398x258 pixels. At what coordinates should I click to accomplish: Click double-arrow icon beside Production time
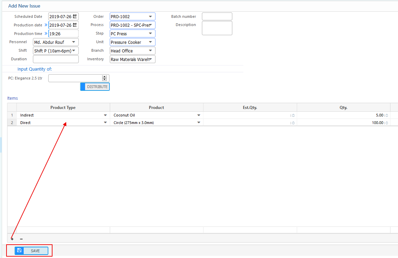pos(46,34)
